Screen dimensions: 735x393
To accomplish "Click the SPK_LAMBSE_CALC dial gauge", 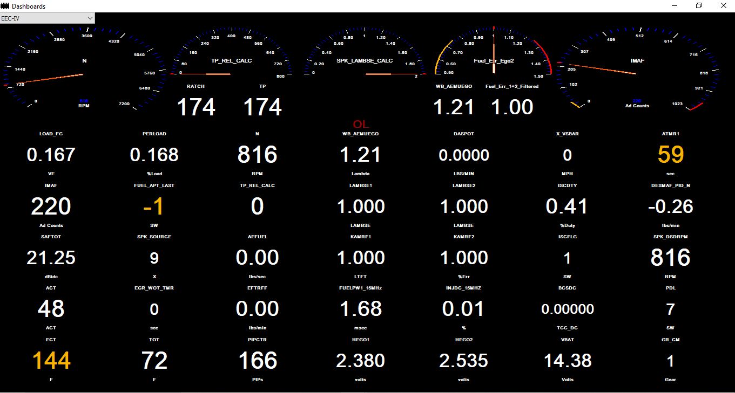I will (365, 57).
